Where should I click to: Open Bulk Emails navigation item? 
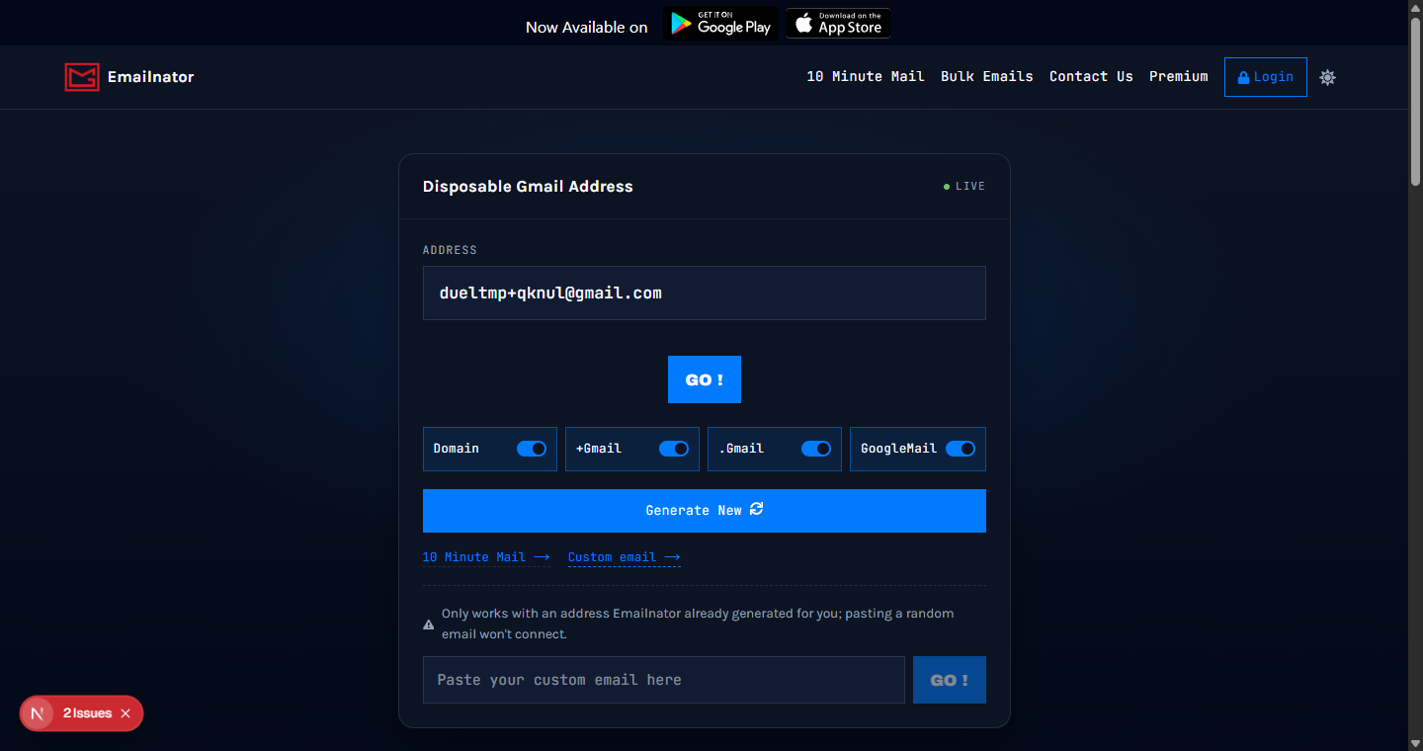click(987, 76)
